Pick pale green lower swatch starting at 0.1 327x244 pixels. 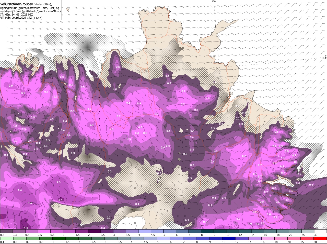coord(7,238)
